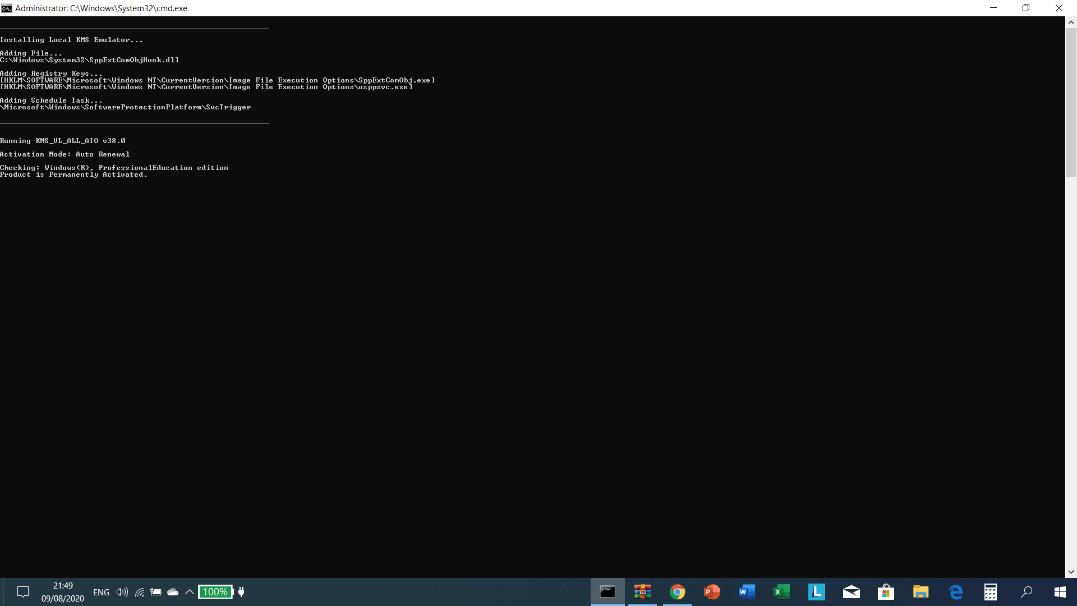Open WinRAR from the taskbar
The width and height of the screenshot is (1077, 606).
click(x=643, y=591)
